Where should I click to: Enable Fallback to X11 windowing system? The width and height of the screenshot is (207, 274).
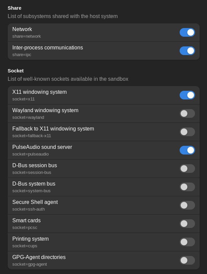[187, 132]
